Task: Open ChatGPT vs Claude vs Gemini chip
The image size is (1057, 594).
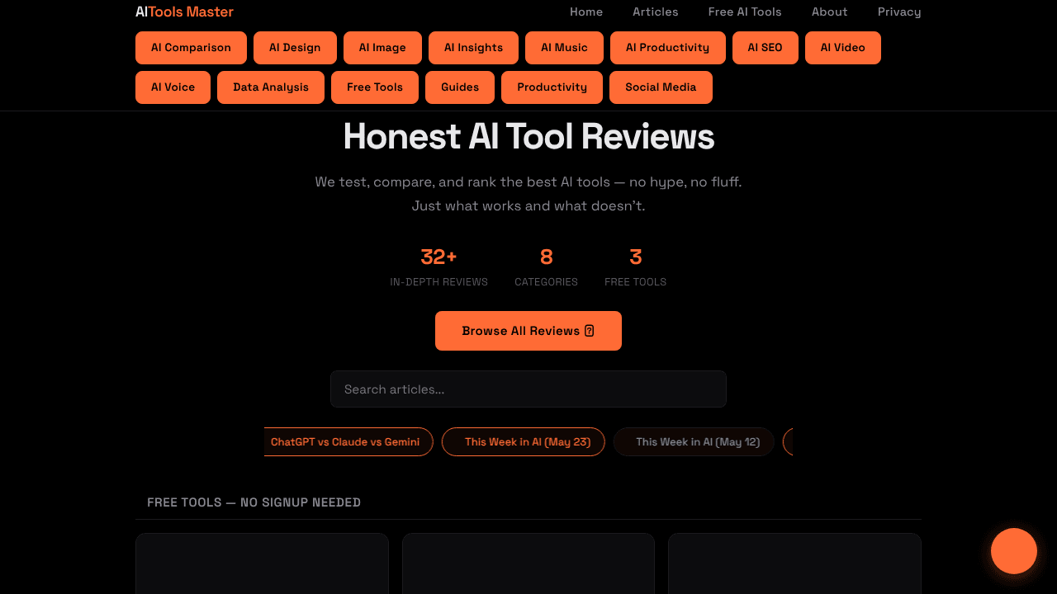Action: [348, 442]
